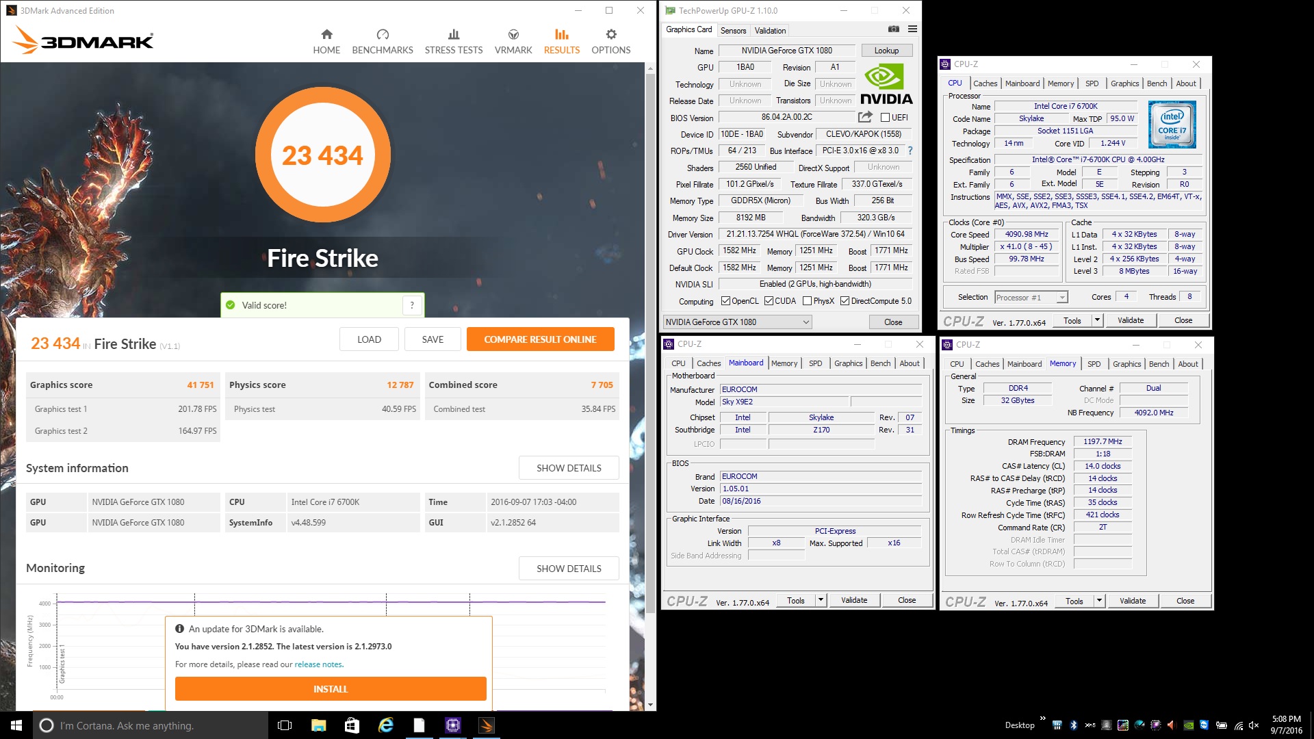This screenshot has width=1314, height=739.
Task: Click the 3DMark vertical scrollbar
Action: [650, 342]
